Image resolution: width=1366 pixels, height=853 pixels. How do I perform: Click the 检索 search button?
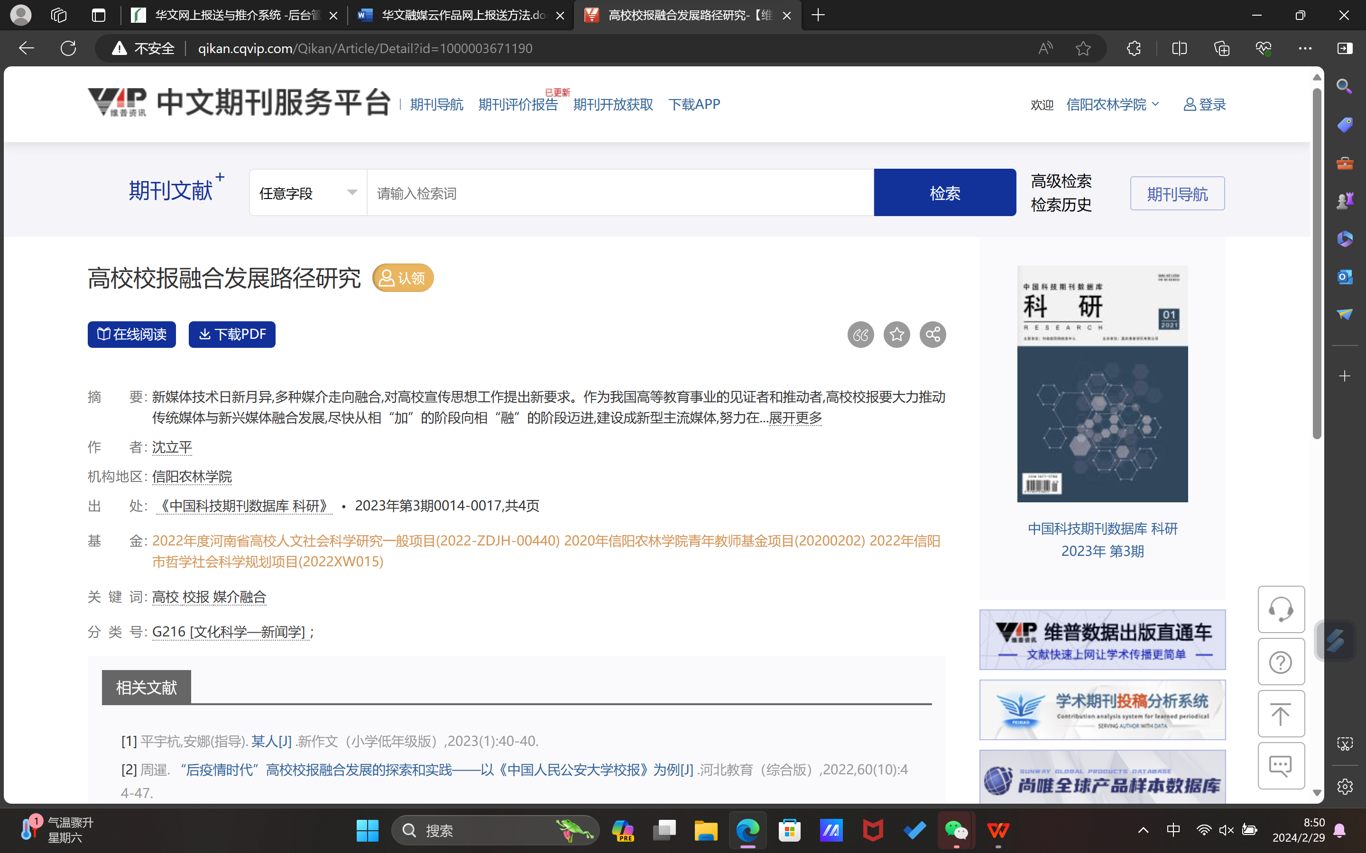click(945, 193)
